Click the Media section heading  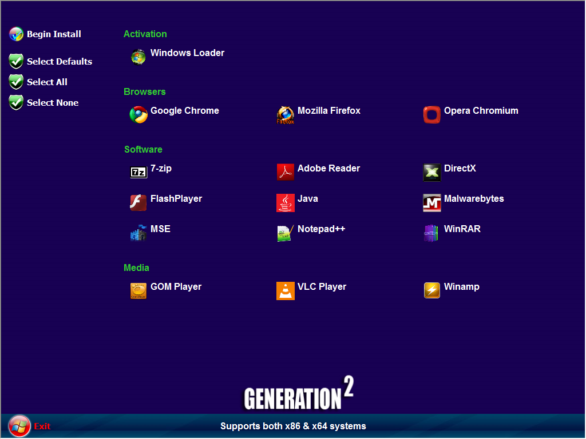coord(136,268)
